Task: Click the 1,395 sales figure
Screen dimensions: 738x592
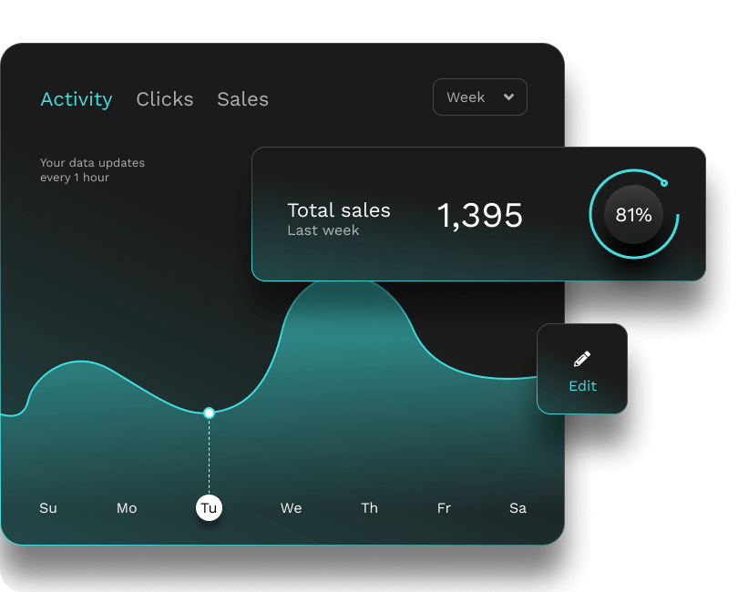Action: click(x=479, y=215)
